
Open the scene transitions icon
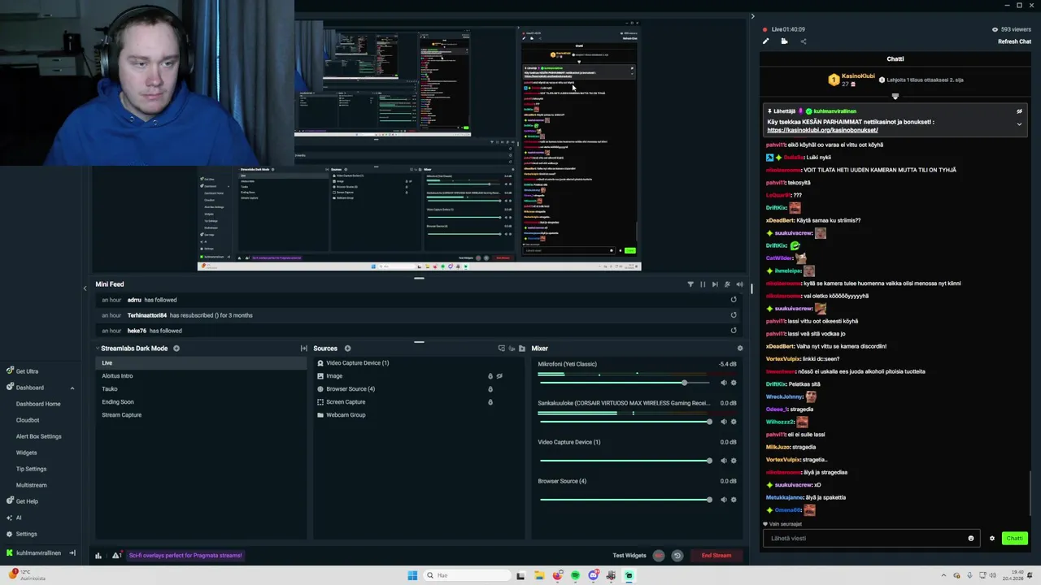point(303,349)
